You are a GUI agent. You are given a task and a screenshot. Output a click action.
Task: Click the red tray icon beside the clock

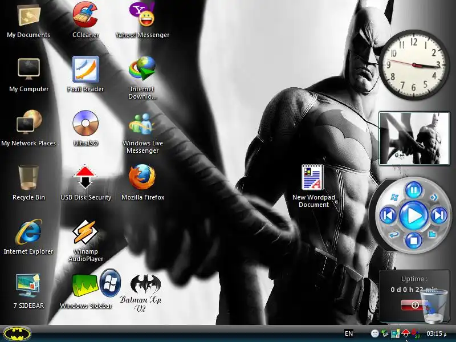tap(416, 333)
